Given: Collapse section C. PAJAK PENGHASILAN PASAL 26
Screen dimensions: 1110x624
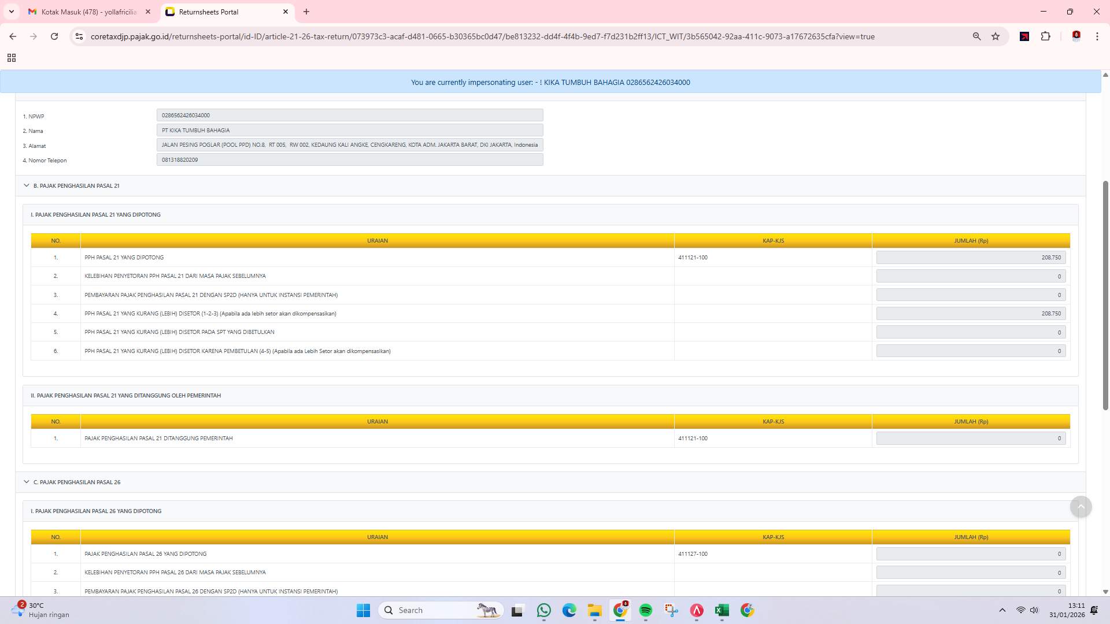Looking at the screenshot, I should [27, 481].
